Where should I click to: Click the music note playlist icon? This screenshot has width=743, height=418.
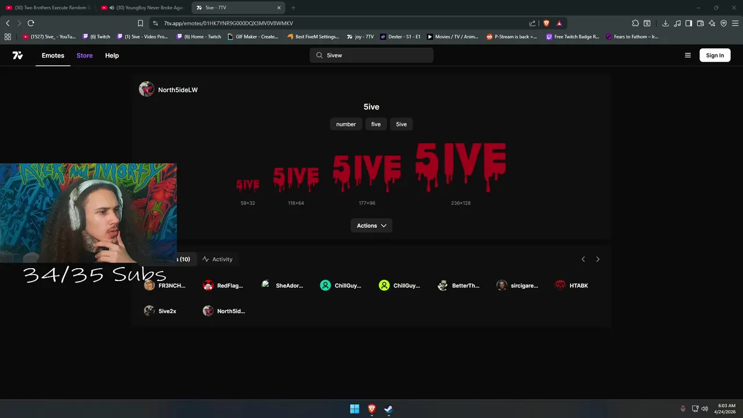pyautogui.click(x=677, y=23)
